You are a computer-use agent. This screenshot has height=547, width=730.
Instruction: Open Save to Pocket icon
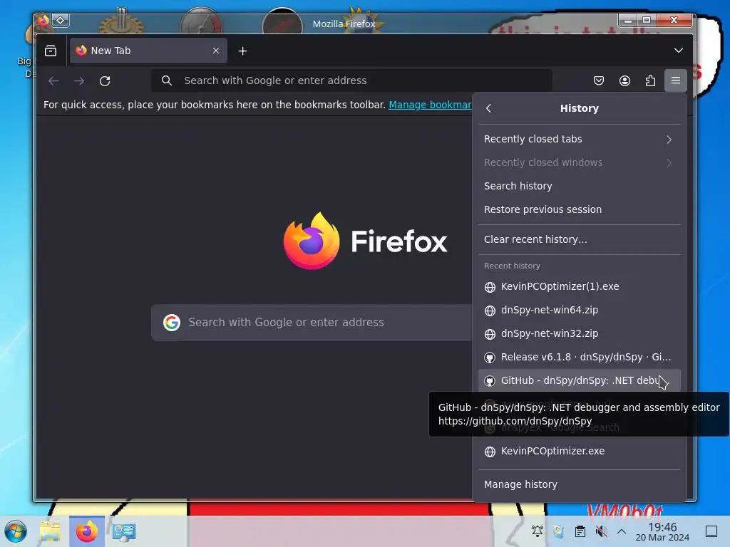[x=599, y=81]
